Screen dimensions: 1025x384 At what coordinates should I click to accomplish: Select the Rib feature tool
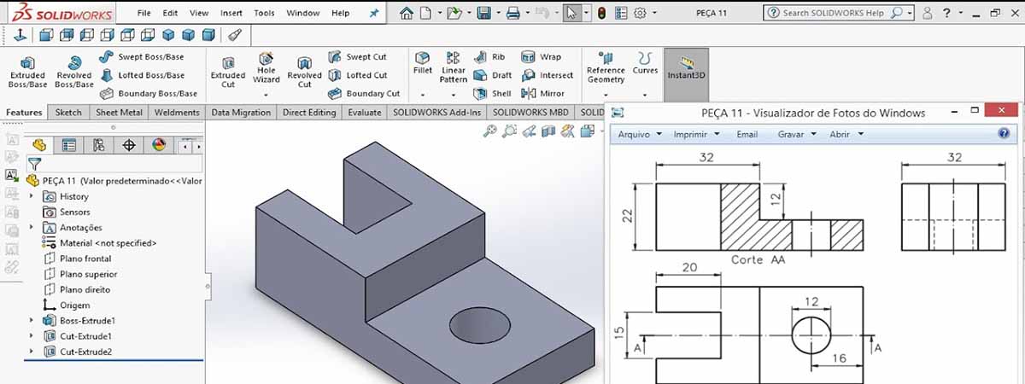(489, 56)
